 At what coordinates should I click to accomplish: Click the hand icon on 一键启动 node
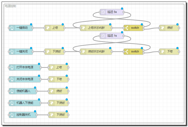click(x=12, y=28)
